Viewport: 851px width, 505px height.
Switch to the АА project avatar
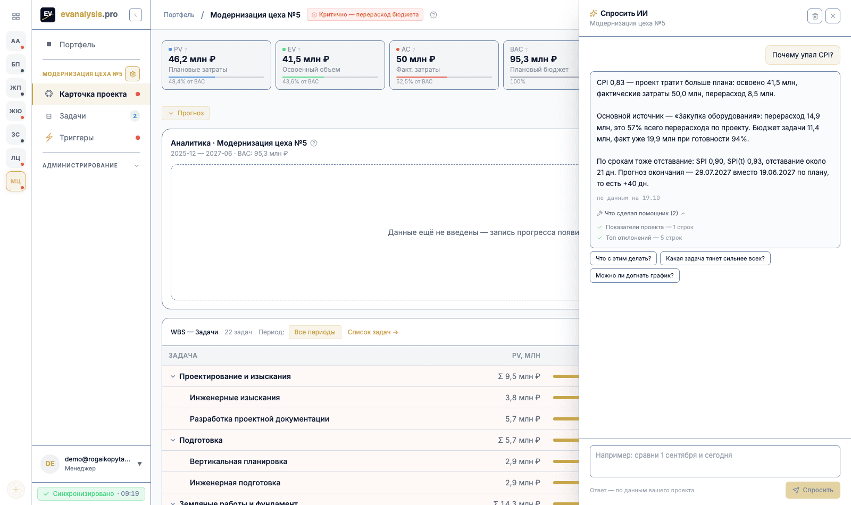[16, 41]
